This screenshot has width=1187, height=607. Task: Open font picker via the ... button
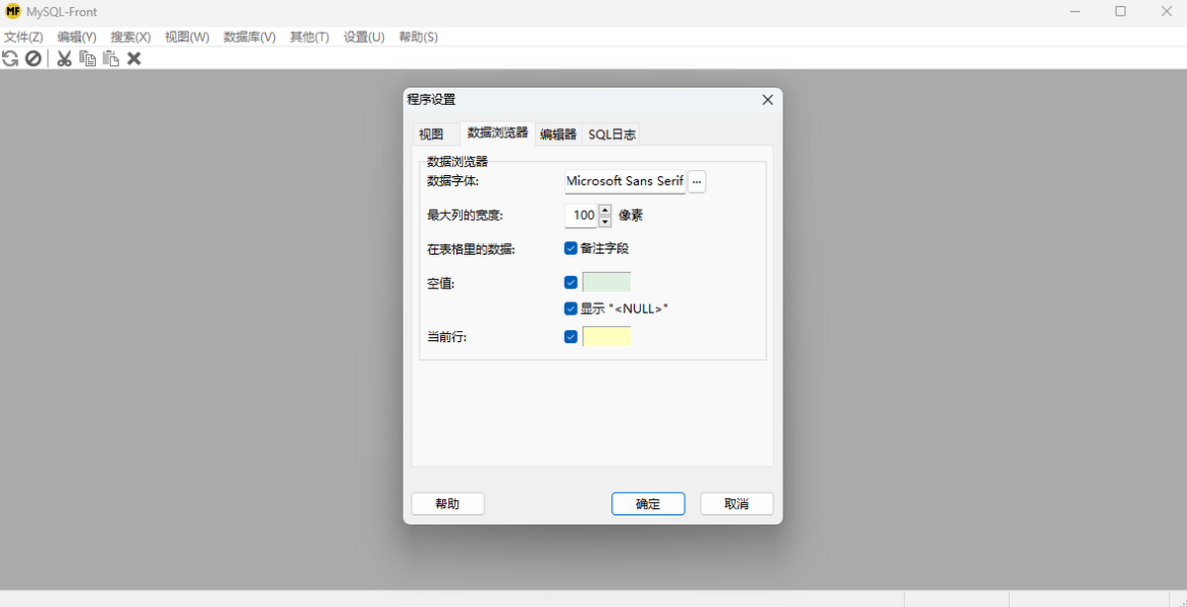point(697,182)
